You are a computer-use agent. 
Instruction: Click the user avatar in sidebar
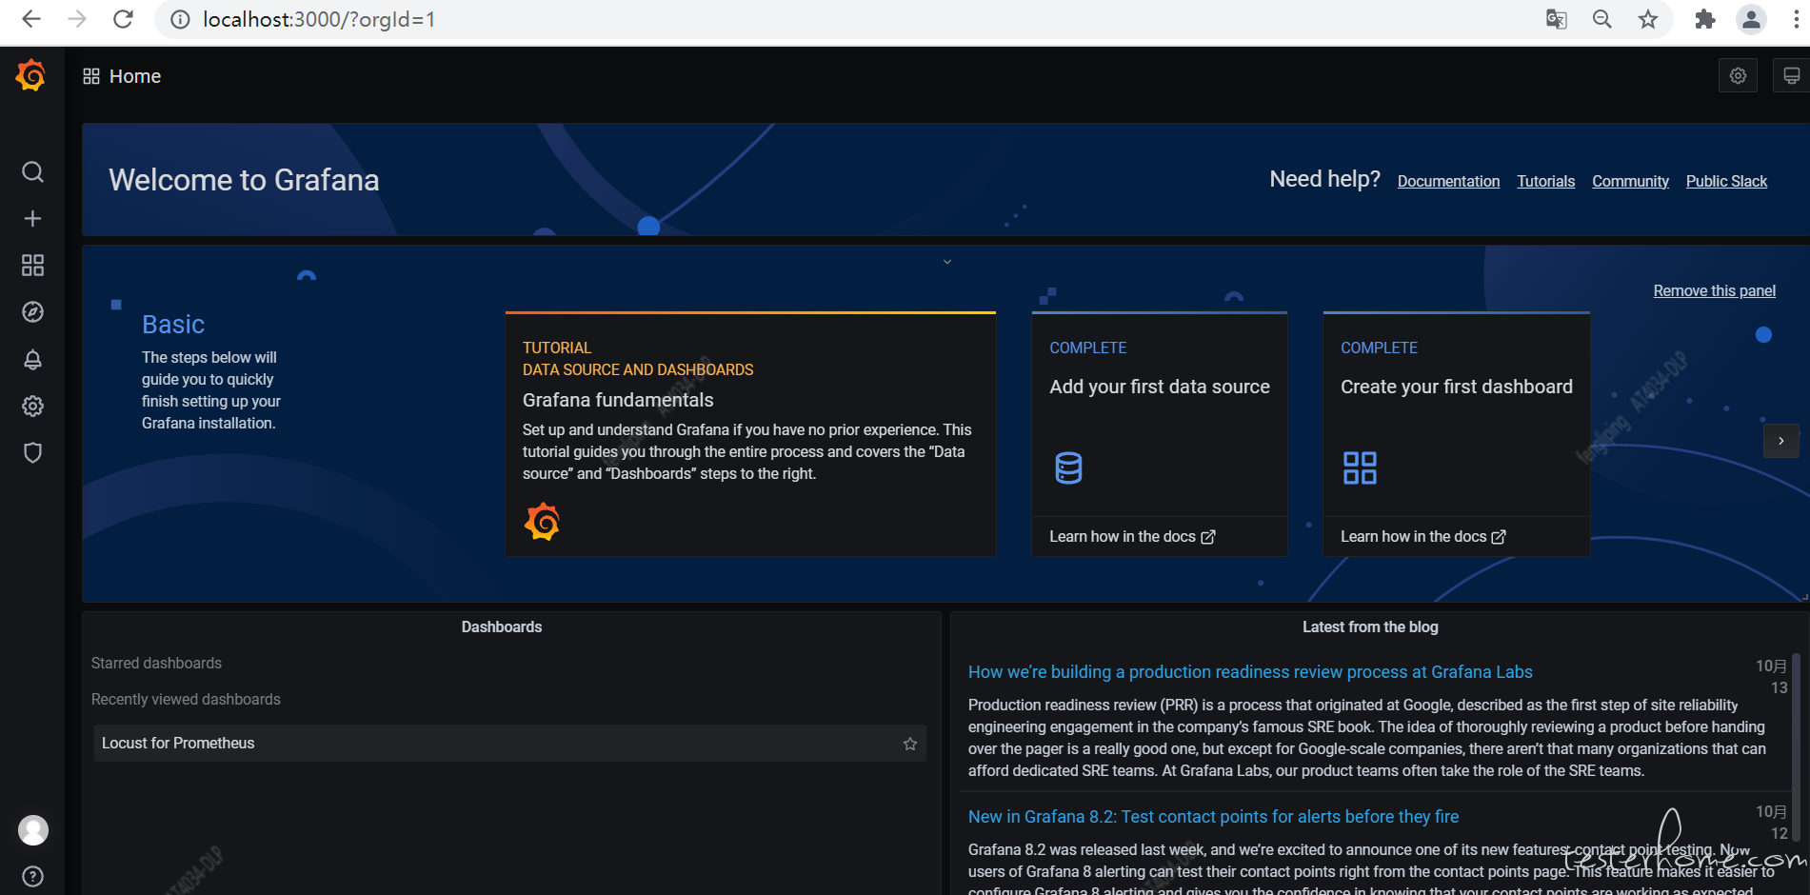pos(33,830)
